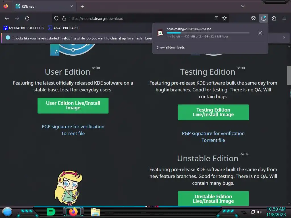
Task: Click the forward navigation arrow
Action: pos(17,18)
